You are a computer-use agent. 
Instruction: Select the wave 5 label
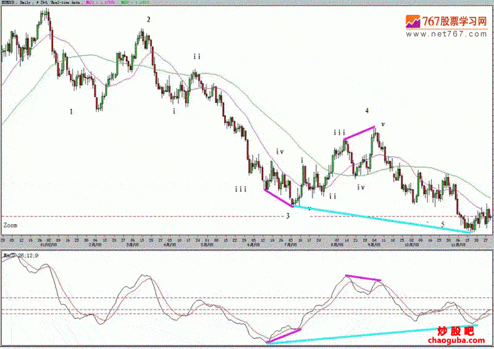click(443, 224)
